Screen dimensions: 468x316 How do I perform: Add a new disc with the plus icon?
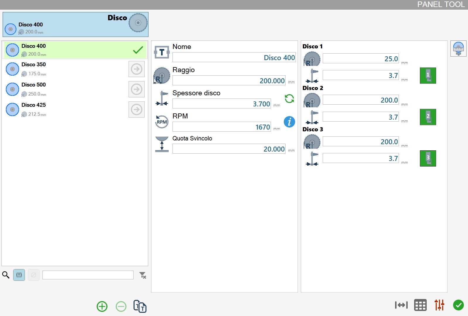(x=102, y=306)
